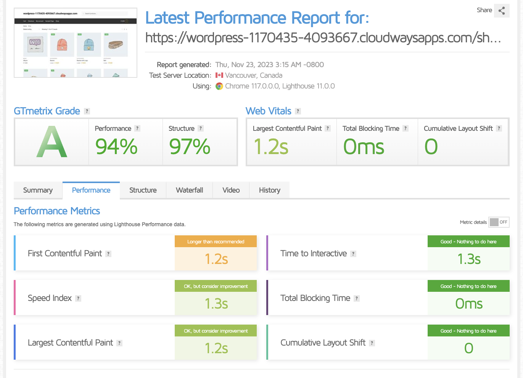Viewport: 523px width, 378px height.
Task: Click help icon beside Performance score
Action: (137, 129)
